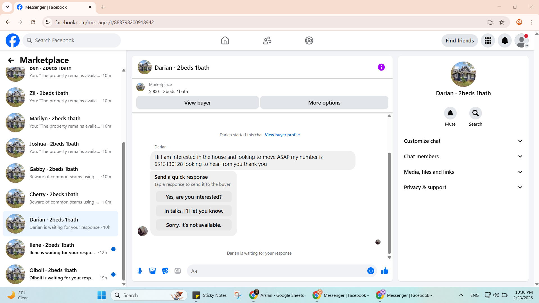539x303 pixels.
Task: Open the View buyer profile link
Action: tap(282, 135)
